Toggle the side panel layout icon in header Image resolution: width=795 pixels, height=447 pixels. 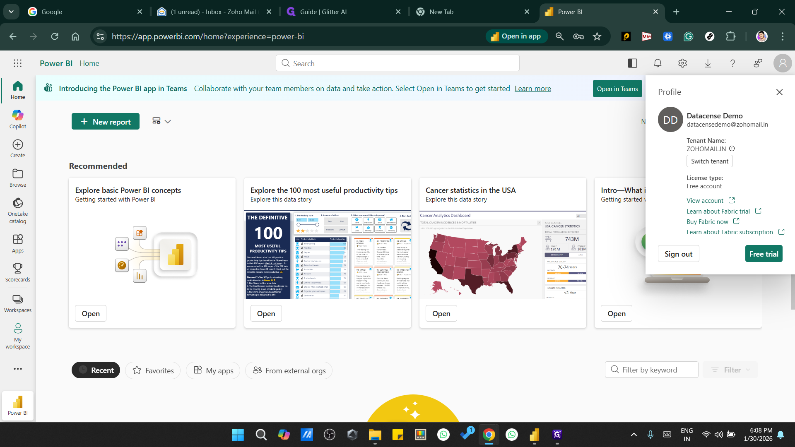(632, 63)
